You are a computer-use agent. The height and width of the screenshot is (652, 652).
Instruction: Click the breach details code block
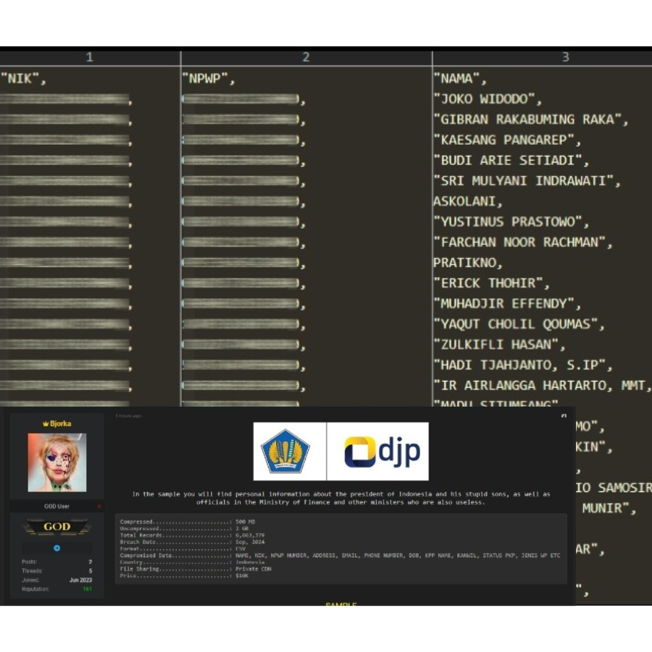(x=340, y=548)
